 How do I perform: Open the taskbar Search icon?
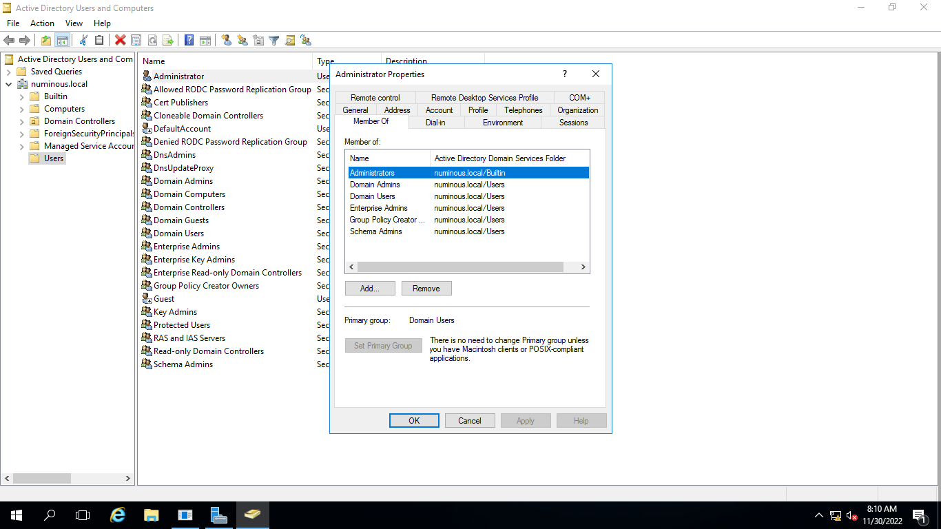pyautogui.click(x=50, y=515)
